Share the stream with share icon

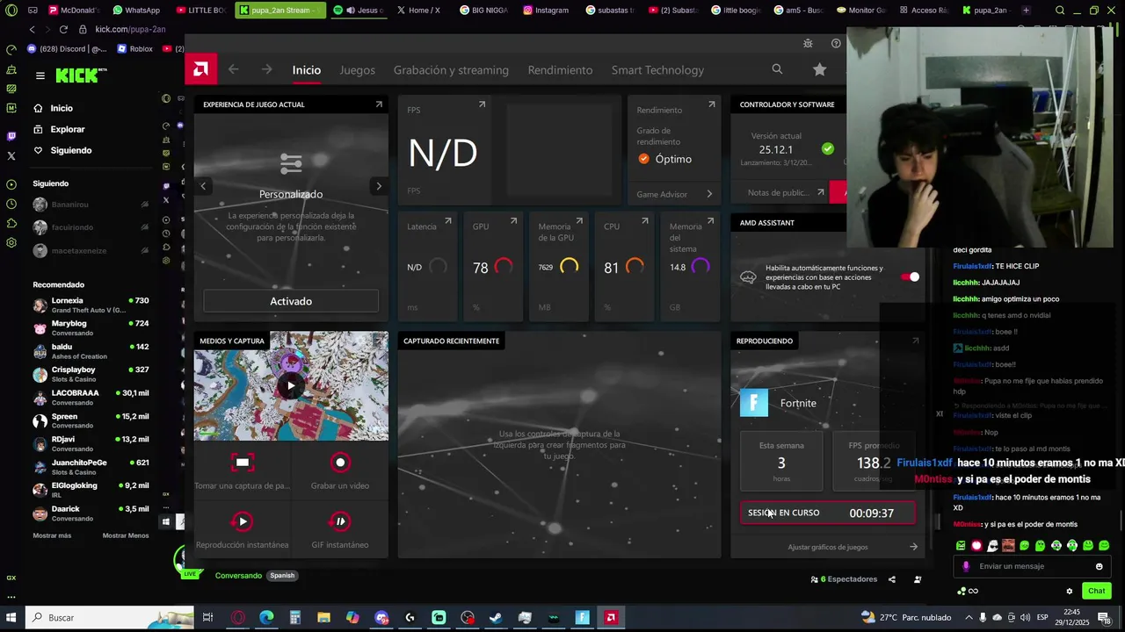[x=892, y=579]
